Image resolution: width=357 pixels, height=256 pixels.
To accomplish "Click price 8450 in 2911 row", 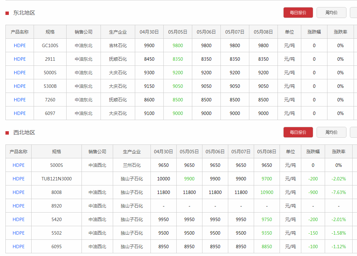I will pos(149,59).
